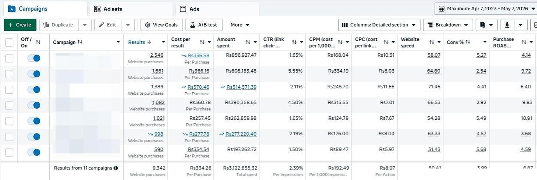This screenshot has height=180, width=537.
Task: Turn off campaign with 1,661 results
Action: pyautogui.click(x=34, y=74)
